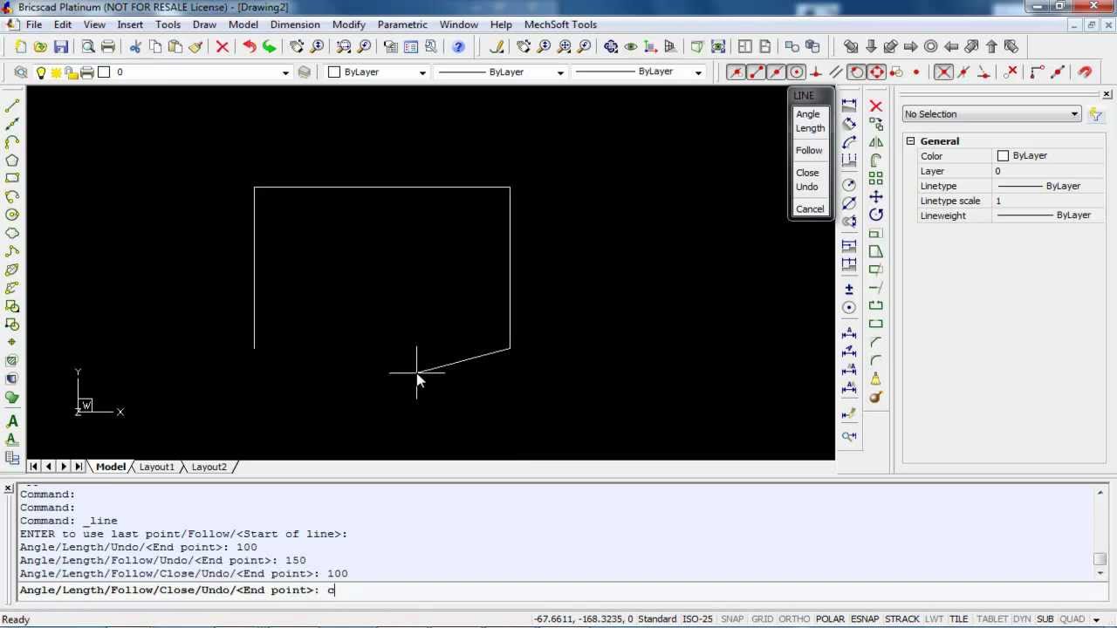
Task: Click the Quick Select icon in properties panel
Action: point(1097,114)
